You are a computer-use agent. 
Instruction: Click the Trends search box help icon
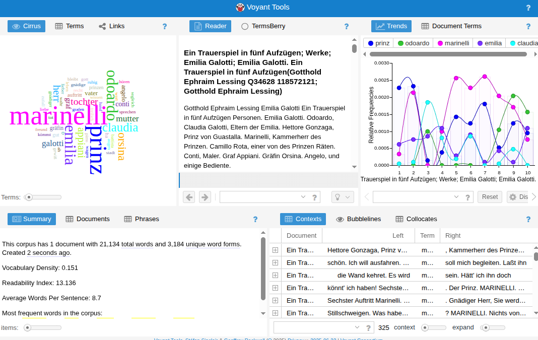tap(467, 197)
